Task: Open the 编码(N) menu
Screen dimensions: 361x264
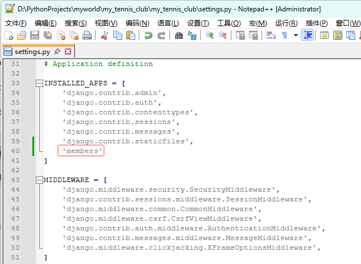Action: coord(137,23)
